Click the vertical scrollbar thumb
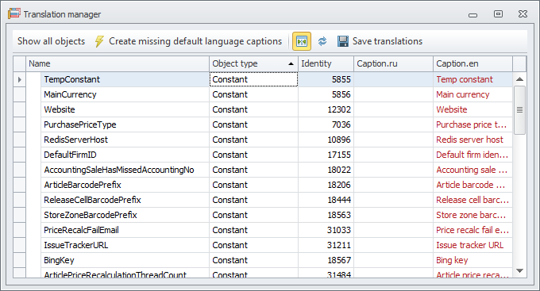The image size is (540, 291). tap(519, 110)
